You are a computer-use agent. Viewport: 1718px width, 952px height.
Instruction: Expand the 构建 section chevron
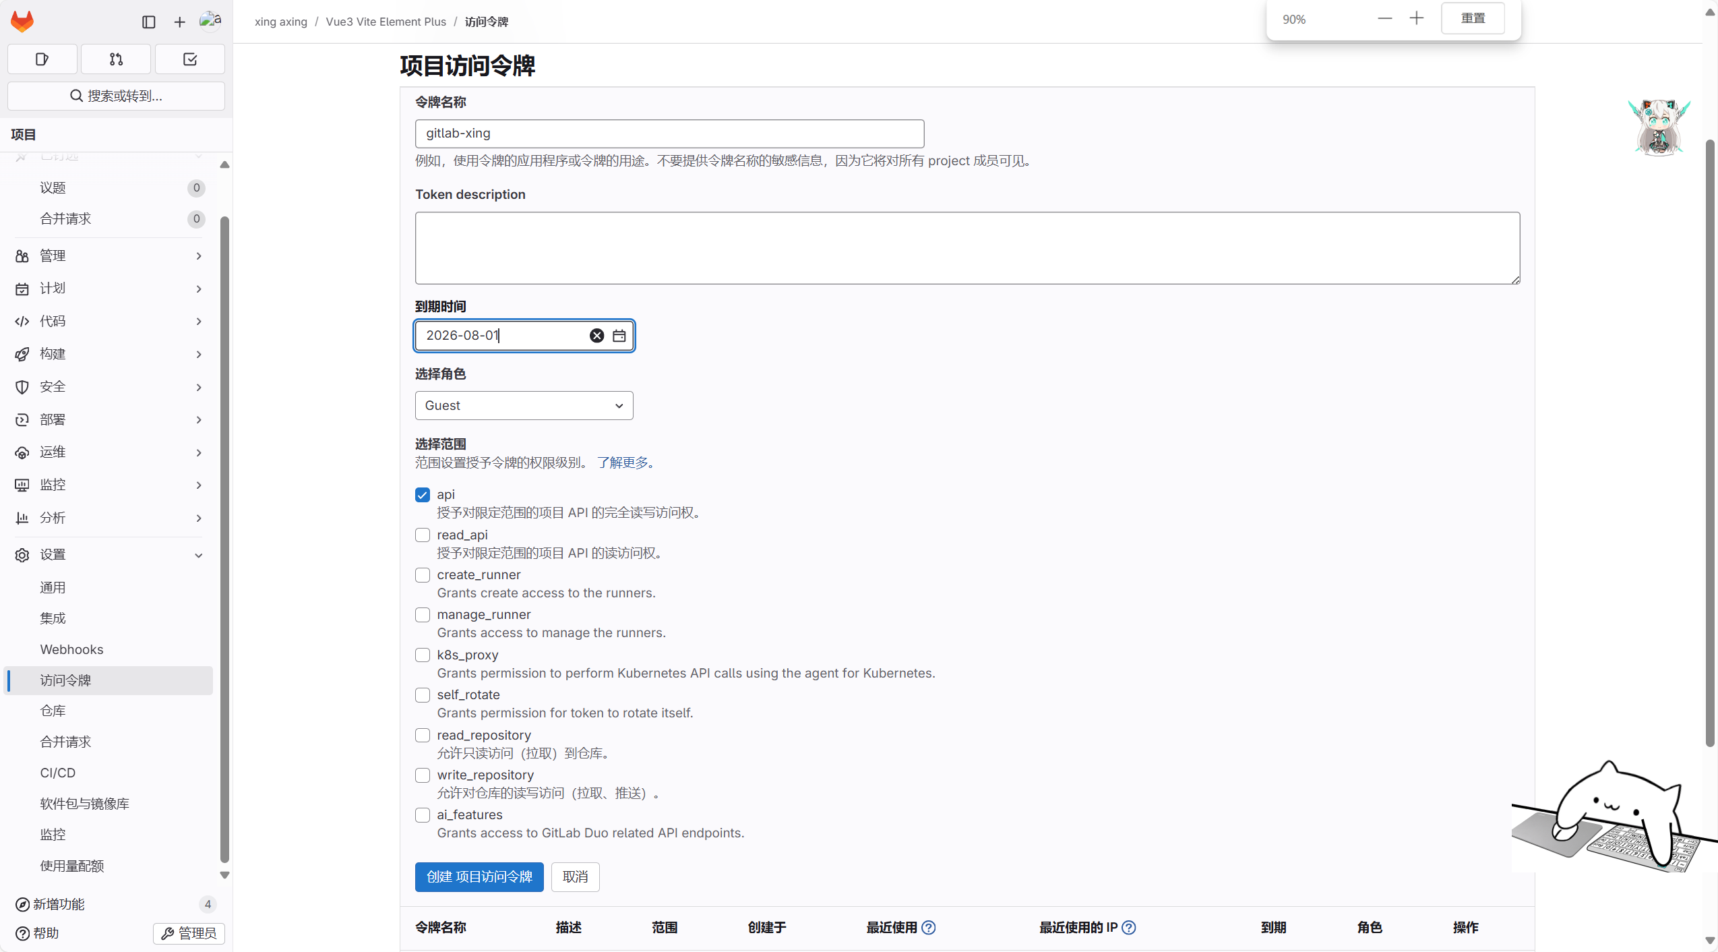click(x=199, y=355)
